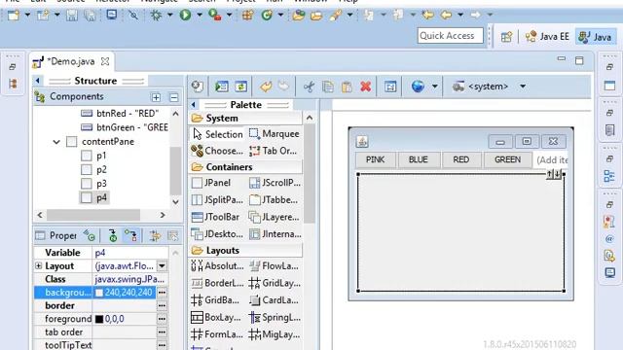The width and height of the screenshot is (623, 350).
Task: Click Collapse All icon in Components panel
Action: (173, 97)
